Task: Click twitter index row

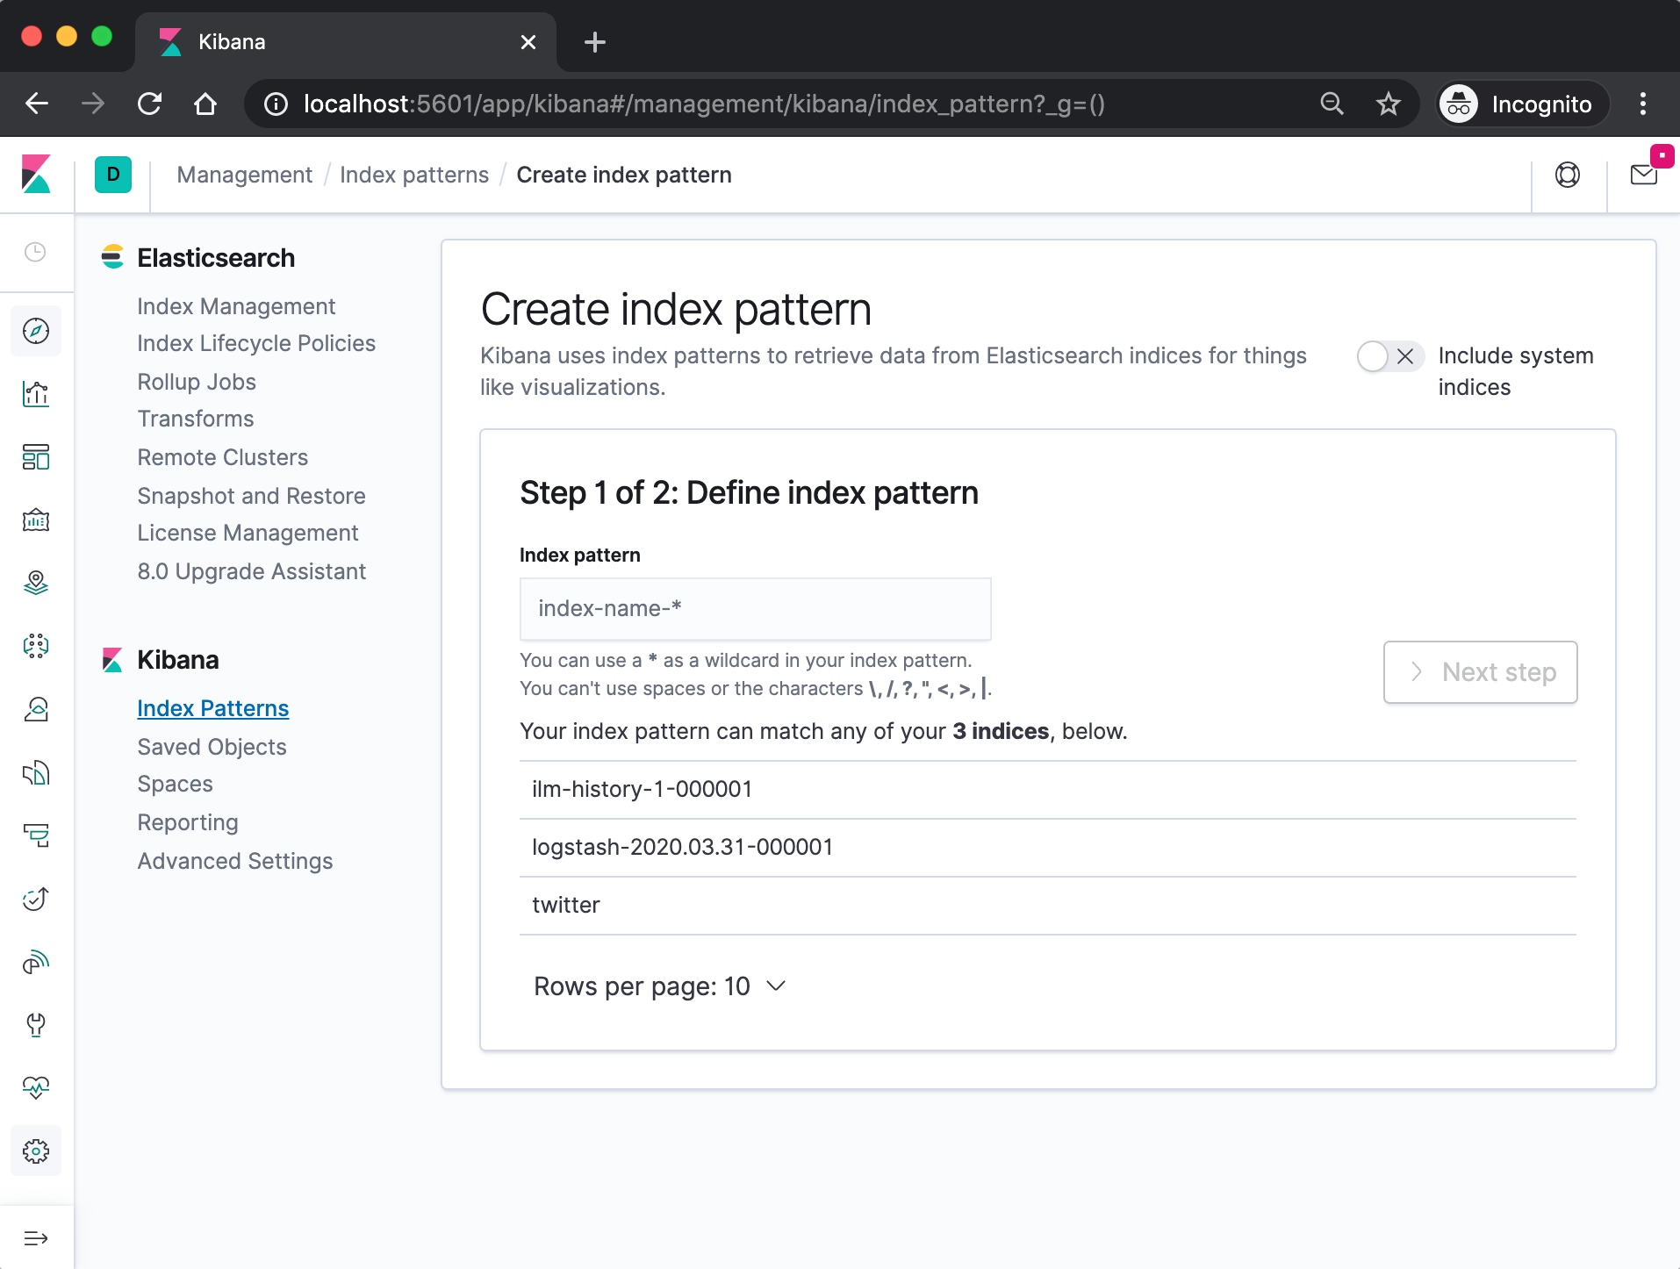Action: point(1048,906)
